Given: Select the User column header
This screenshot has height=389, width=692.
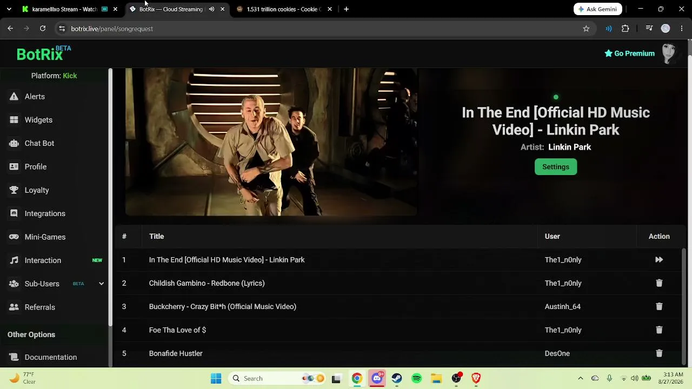Looking at the screenshot, I should point(552,237).
